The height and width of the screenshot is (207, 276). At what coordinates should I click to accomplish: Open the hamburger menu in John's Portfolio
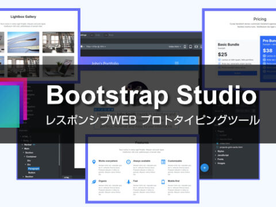point(177,63)
